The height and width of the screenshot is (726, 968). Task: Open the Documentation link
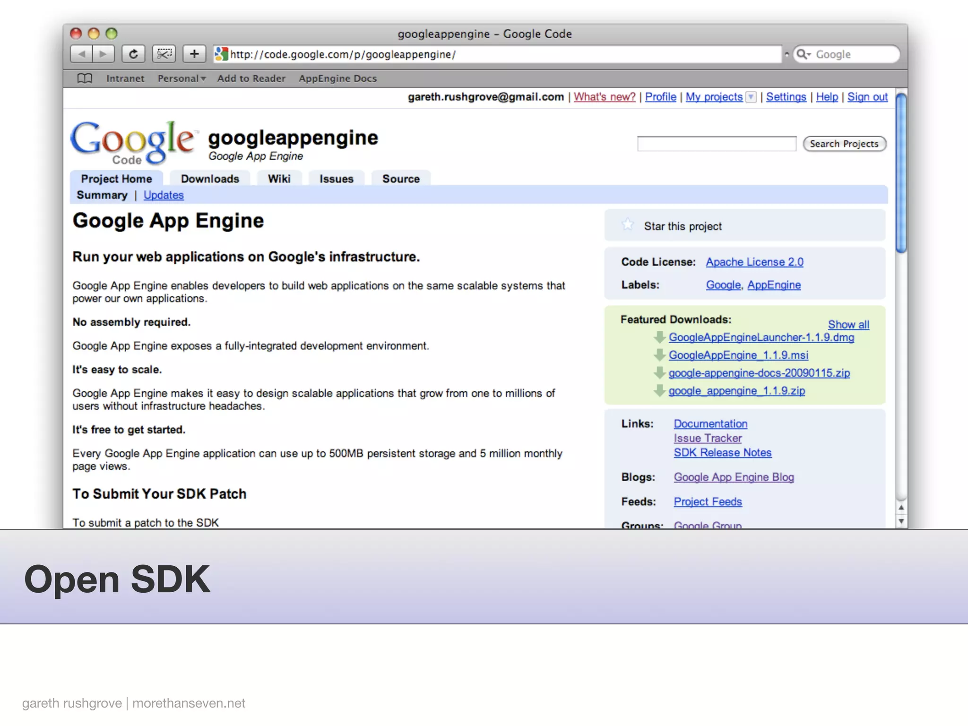[710, 424]
